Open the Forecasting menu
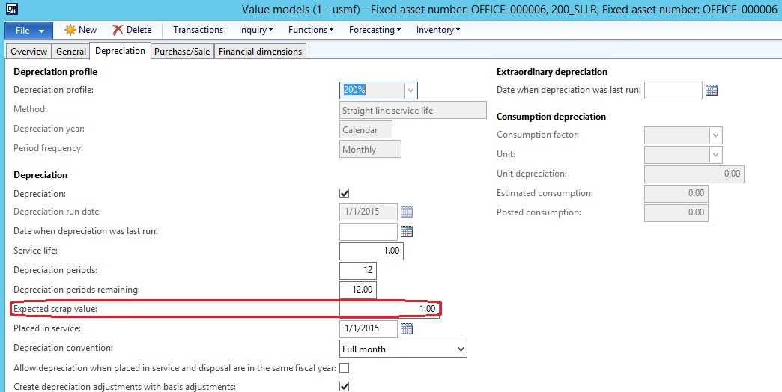The width and height of the screenshot is (782, 392). [375, 30]
